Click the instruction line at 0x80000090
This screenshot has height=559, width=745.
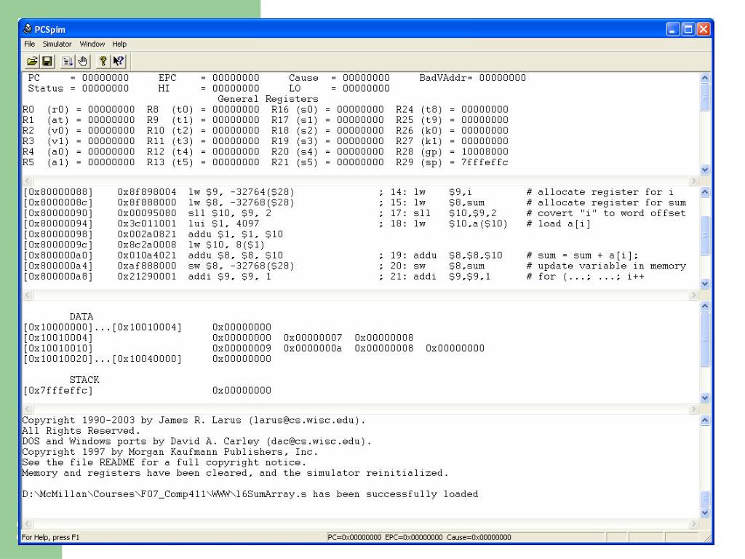tap(355, 213)
